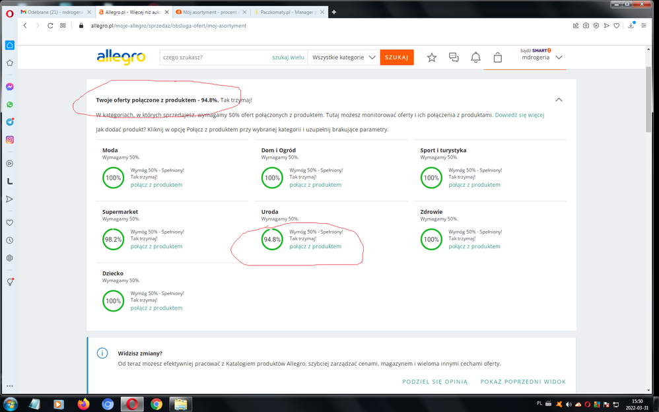Click the taskbar volume speaker icon

[x=569, y=405]
